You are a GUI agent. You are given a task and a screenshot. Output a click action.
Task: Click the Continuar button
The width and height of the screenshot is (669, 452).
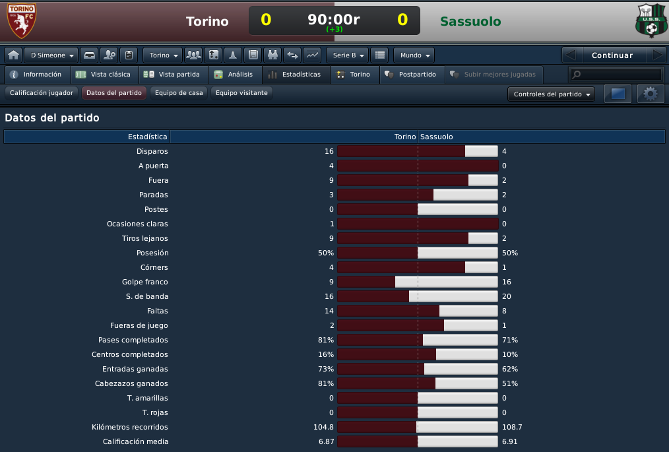pyautogui.click(x=612, y=55)
